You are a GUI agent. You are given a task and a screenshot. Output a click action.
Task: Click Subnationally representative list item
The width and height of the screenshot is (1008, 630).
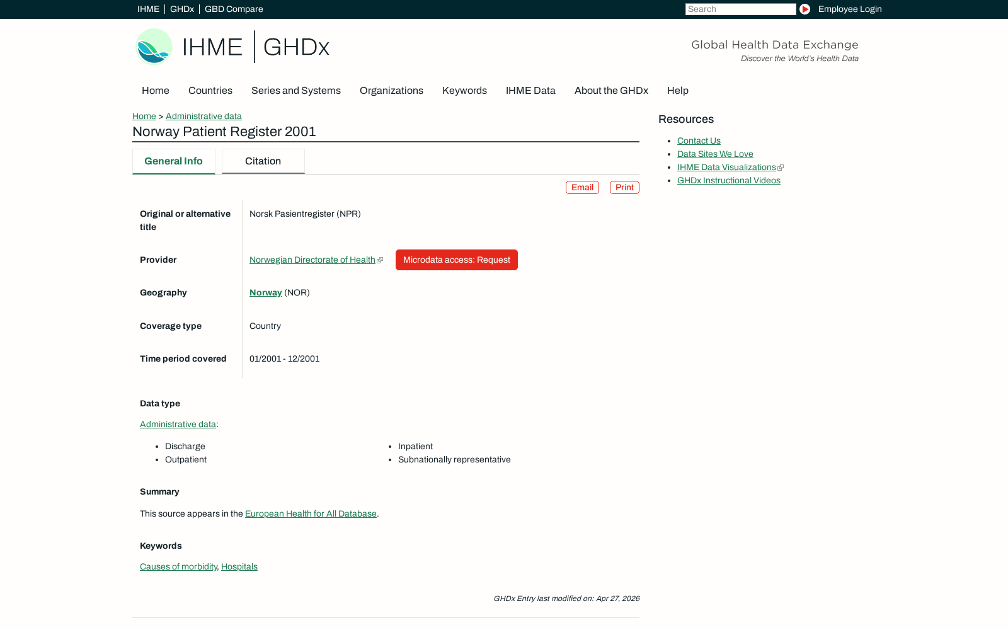454,460
